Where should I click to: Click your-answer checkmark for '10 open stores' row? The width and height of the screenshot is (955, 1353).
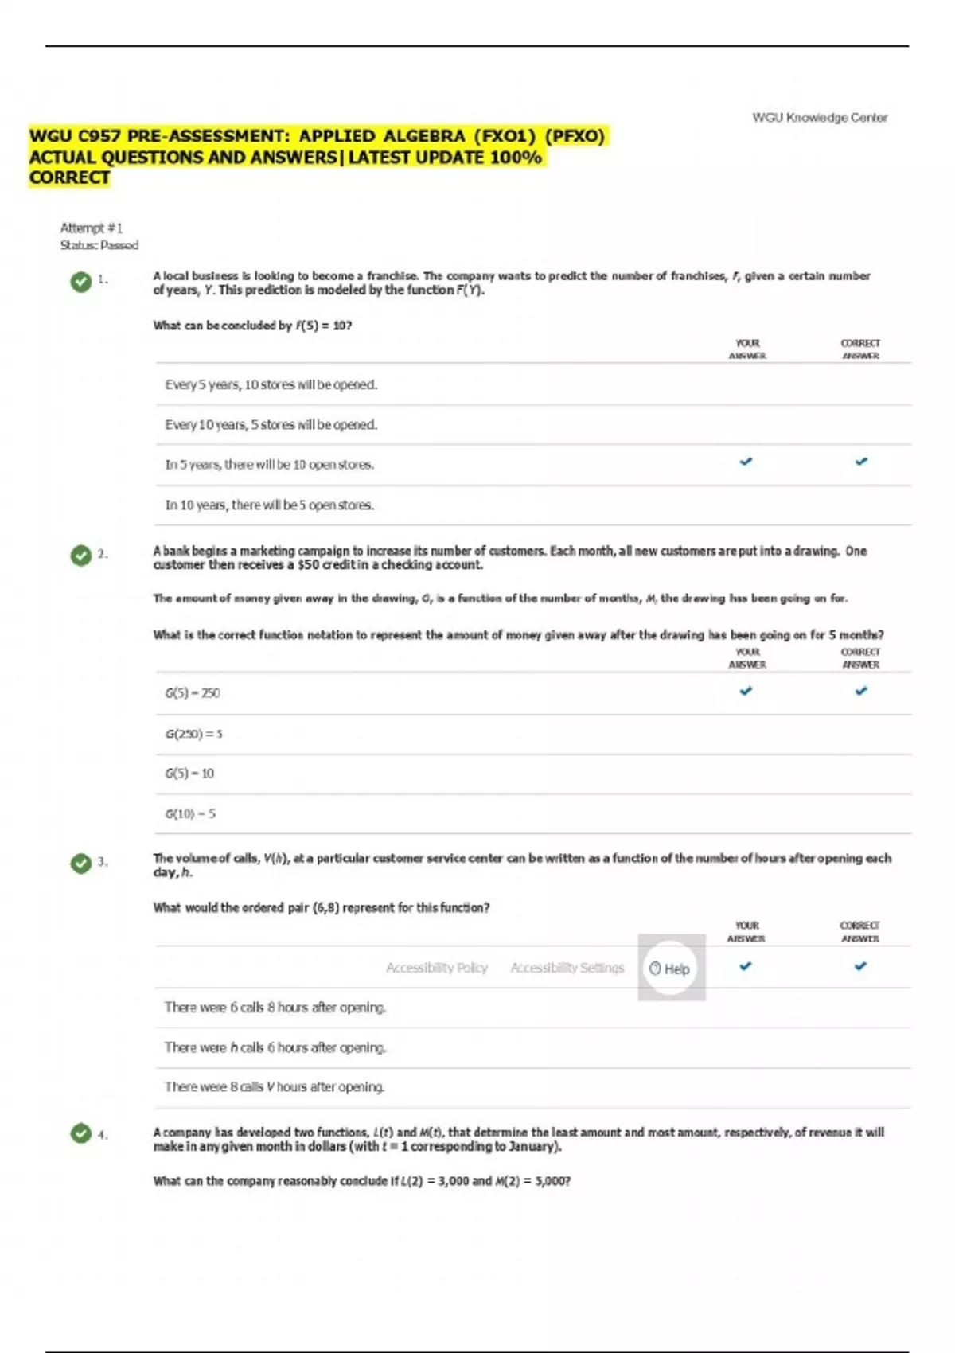tap(746, 462)
